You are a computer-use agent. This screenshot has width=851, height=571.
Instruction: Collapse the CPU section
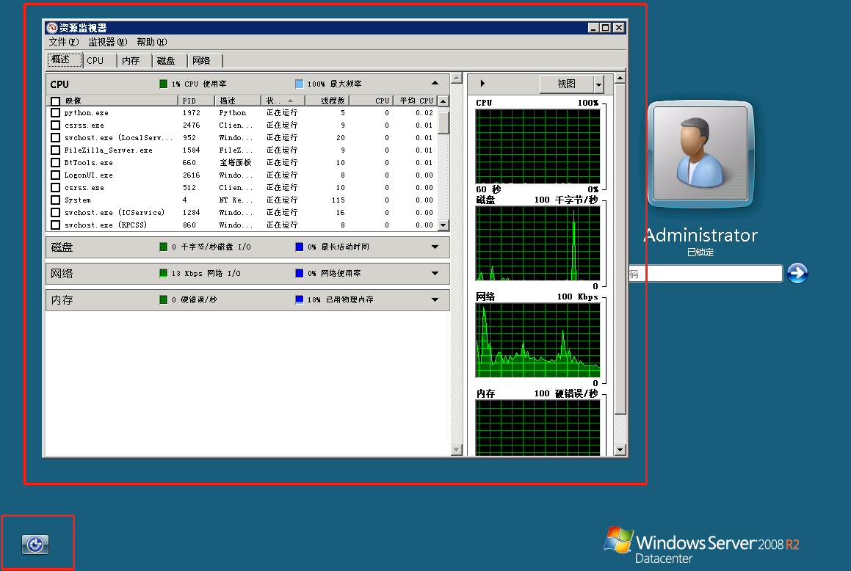(435, 84)
